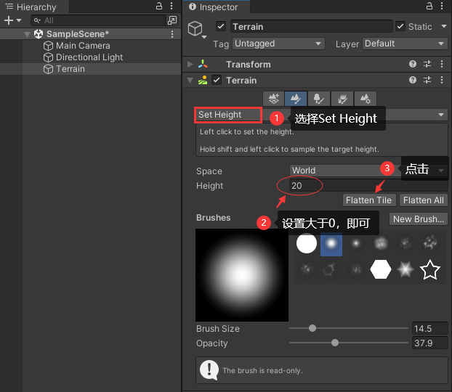Collapse the SampleScene tree

point(27,34)
